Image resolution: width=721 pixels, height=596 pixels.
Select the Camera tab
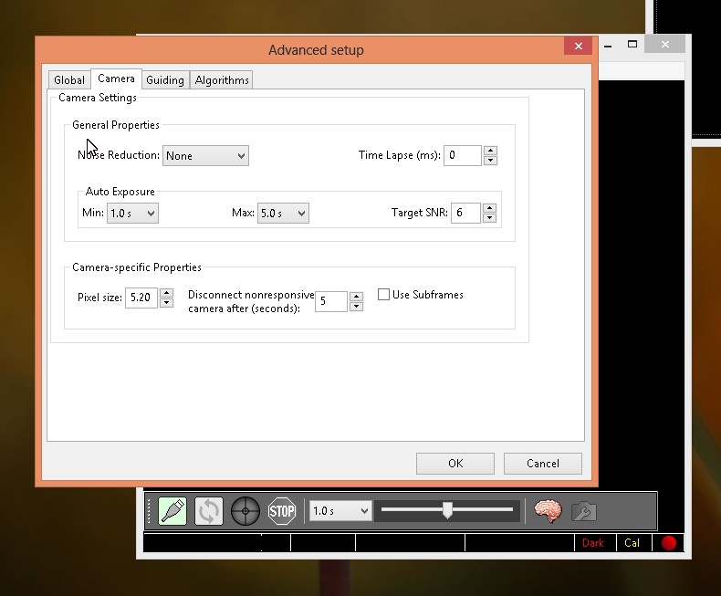pyautogui.click(x=116, y=78)
